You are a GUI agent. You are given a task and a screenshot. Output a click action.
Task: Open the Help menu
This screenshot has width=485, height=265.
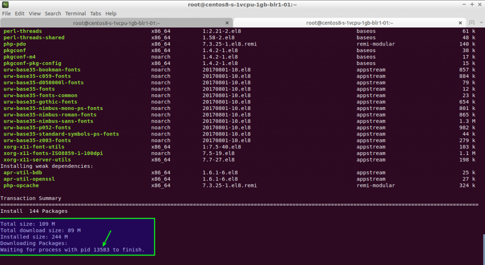point(111,14)
